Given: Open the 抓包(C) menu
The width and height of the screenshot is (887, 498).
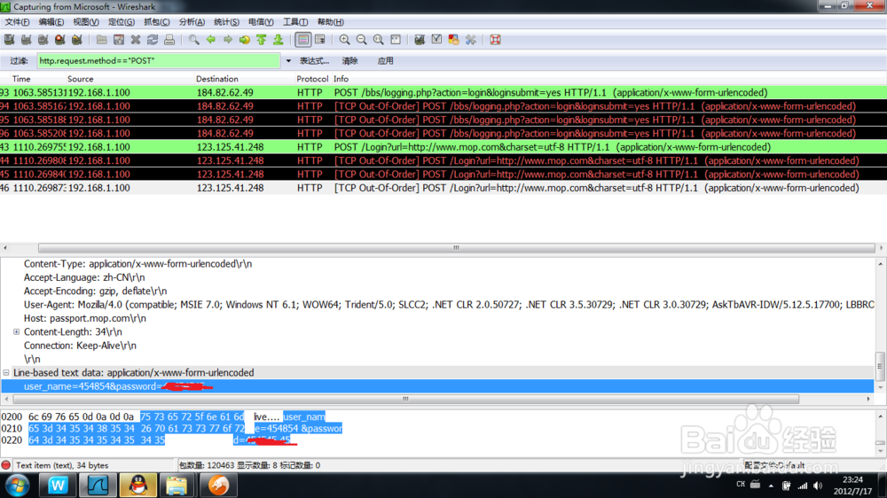Looking at the screenshot, I should pyautogui.click(x=157, y=22).
